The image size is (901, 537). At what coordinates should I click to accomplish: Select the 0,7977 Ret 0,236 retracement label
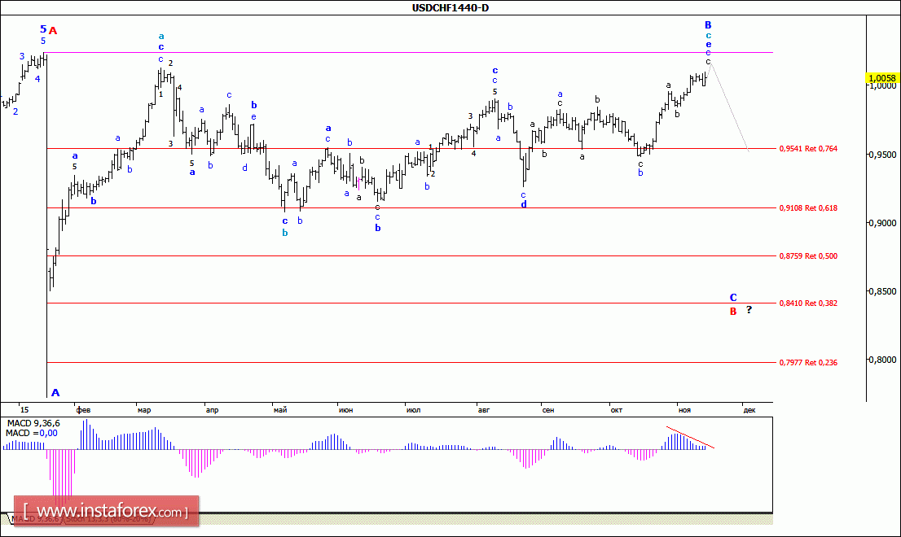[x=807, y=363]
